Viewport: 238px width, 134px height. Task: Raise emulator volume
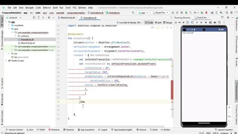pos(180,22)
